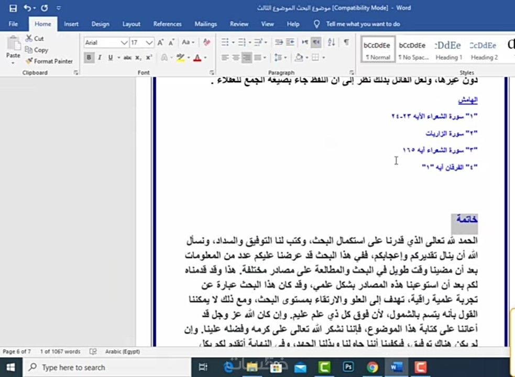Screen dimensions: 515x377
Task: Click the Redo icon in quick access toolbar
Action: pos(45,8)
